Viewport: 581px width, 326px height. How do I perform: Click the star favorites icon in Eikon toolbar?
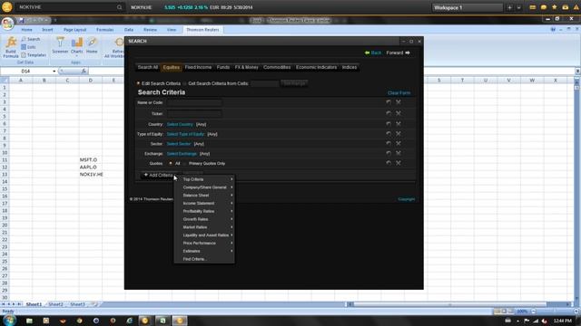click(555, 7)
